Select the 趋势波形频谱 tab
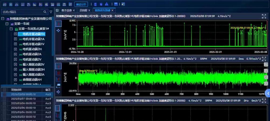The height and width of the screenshot is (121, 270). tap(102, 10)
